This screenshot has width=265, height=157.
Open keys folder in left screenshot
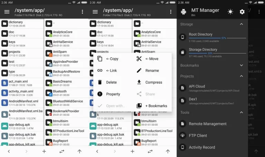click(22, 43)
